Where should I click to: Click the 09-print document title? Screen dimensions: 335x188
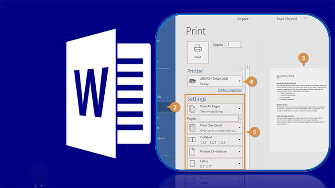pyautogui.click(x=243, y=19)
